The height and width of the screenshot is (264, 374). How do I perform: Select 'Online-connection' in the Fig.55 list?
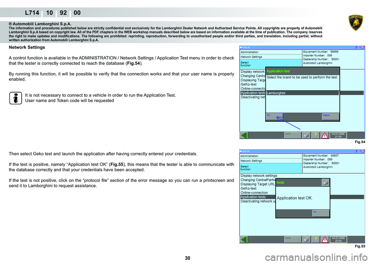(254, 192)
